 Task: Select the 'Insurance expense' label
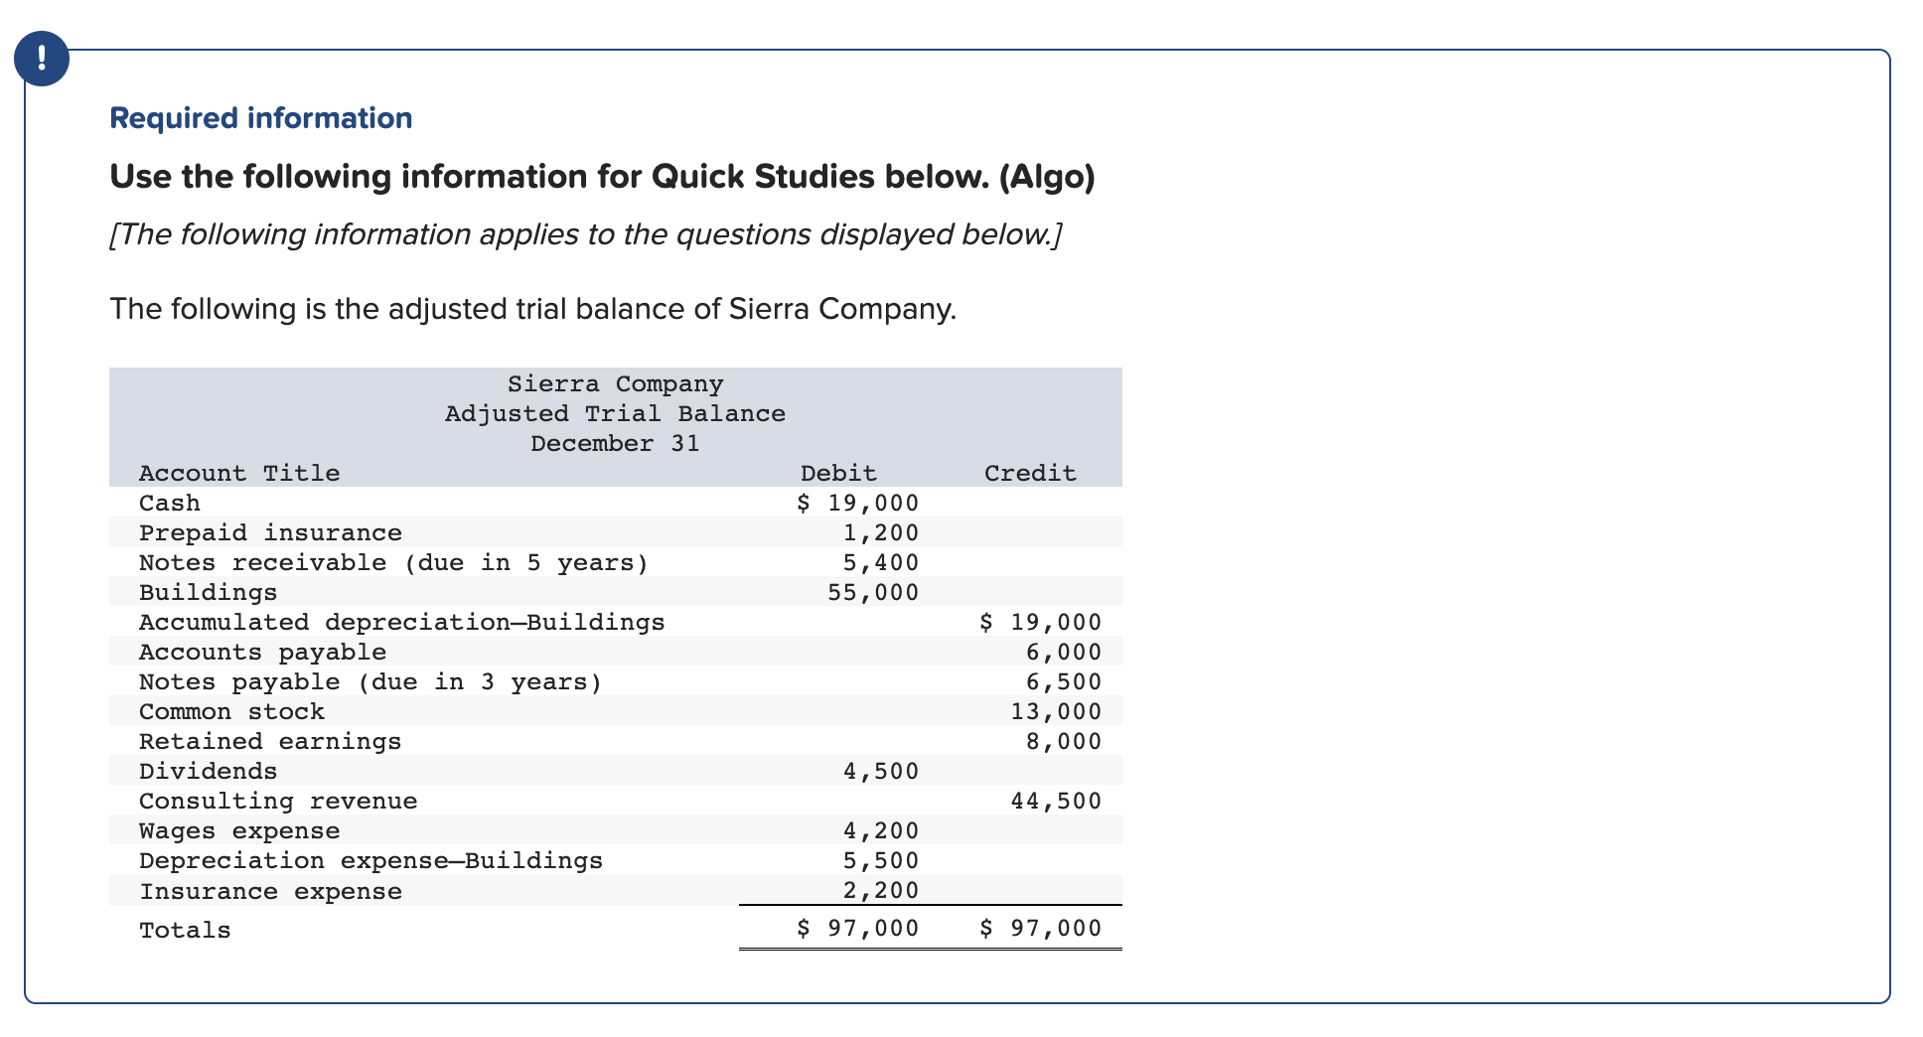tap(270, 892)
